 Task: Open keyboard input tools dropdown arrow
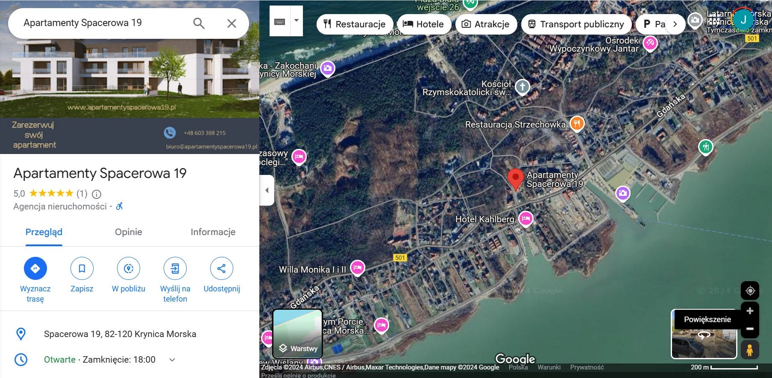point(296,20)
